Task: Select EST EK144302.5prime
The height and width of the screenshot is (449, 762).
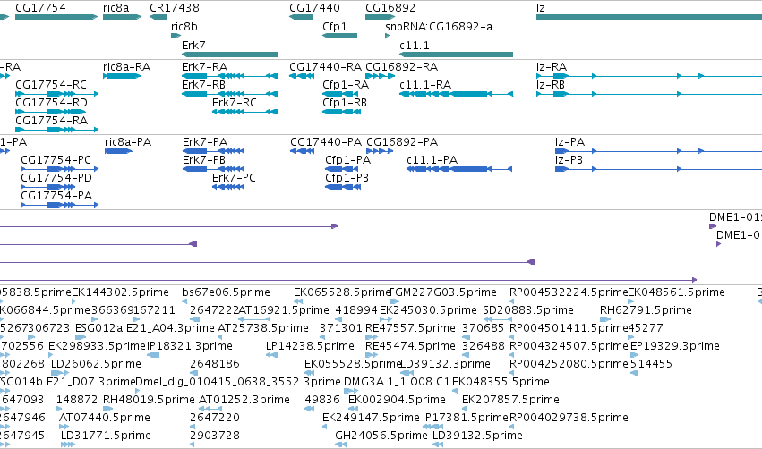Action: (x=120, y=292)
